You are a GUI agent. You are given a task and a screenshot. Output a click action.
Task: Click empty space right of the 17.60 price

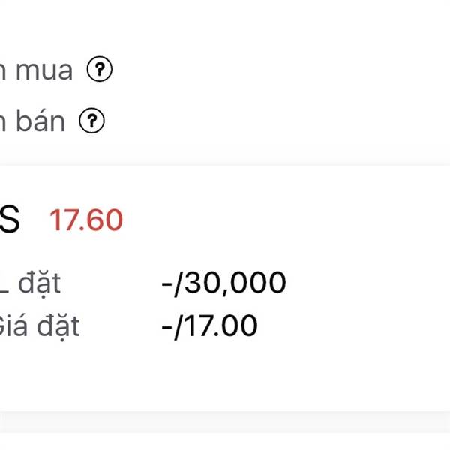coord(287,220)
